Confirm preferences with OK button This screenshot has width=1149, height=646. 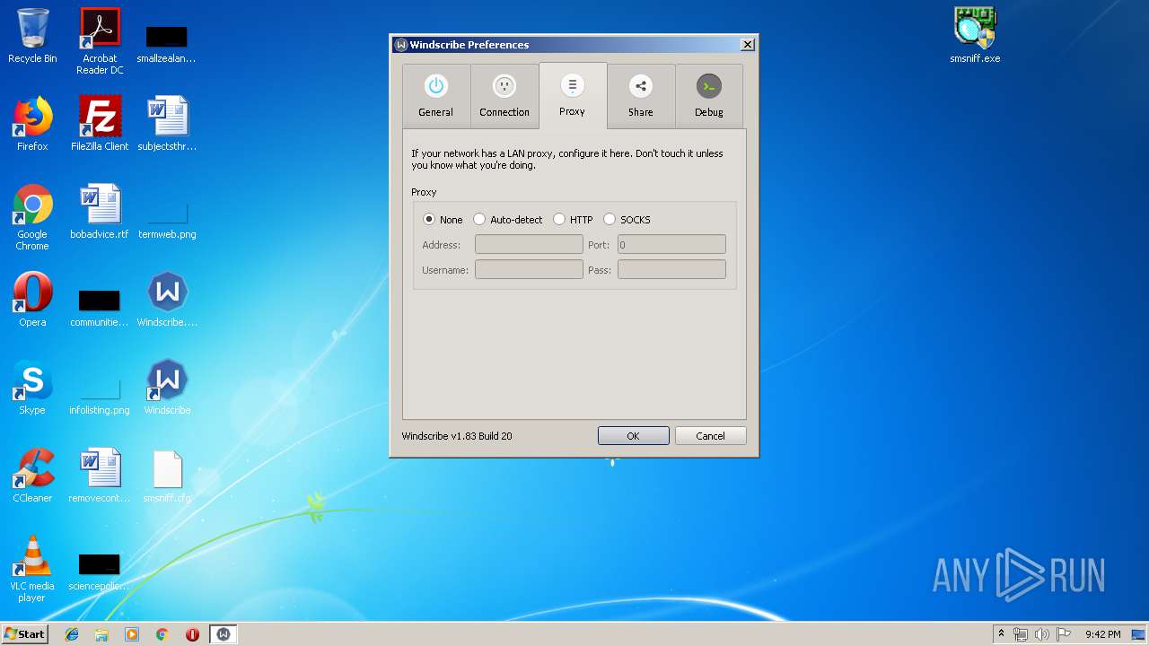click(x=633, y=435)
